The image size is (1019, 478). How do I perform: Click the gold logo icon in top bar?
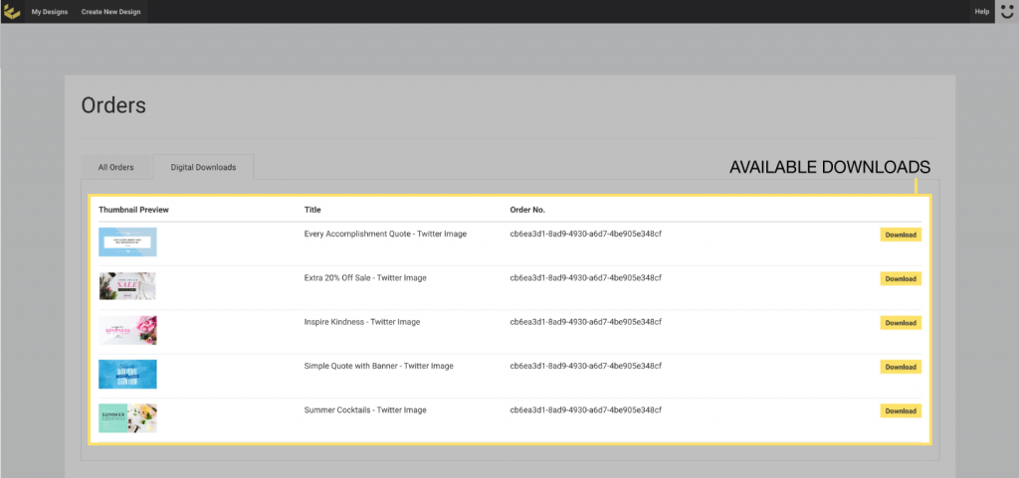click(x=12, y=12)
